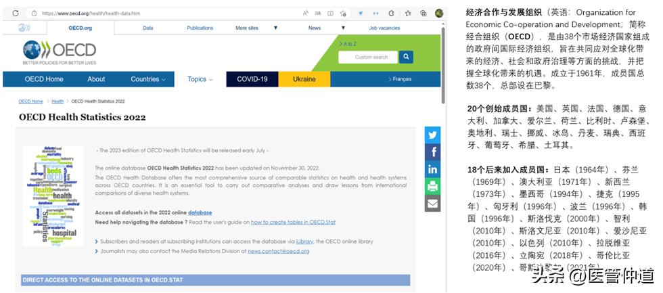Screen dimensions: 663x293
Task: Go to OECD Home in nav bar
Action: tap(44, 79)
